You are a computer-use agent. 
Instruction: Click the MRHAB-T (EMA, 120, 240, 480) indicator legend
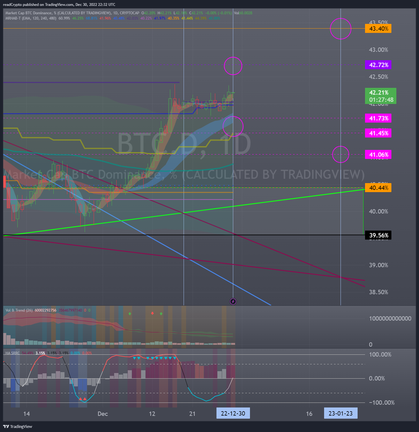(31, 18)
